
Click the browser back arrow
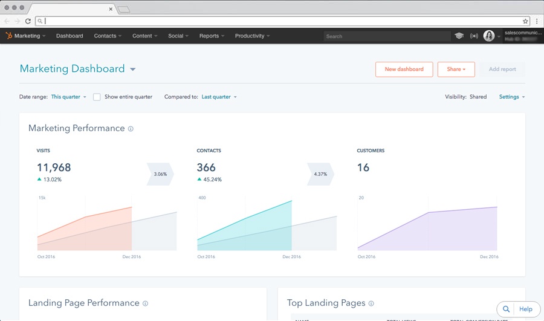coord(7,21)
